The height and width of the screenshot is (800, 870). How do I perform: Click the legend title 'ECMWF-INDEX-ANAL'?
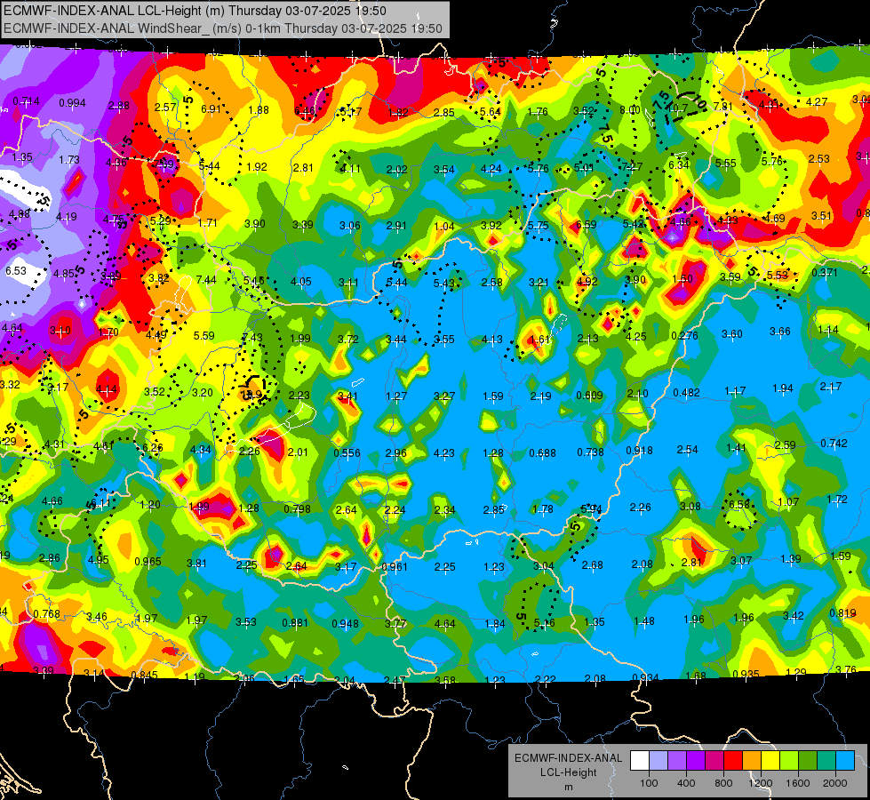coord(568,758)
